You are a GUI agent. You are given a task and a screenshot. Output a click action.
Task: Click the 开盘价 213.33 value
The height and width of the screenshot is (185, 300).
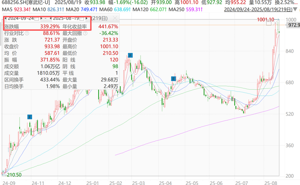[x=111, y=40]
